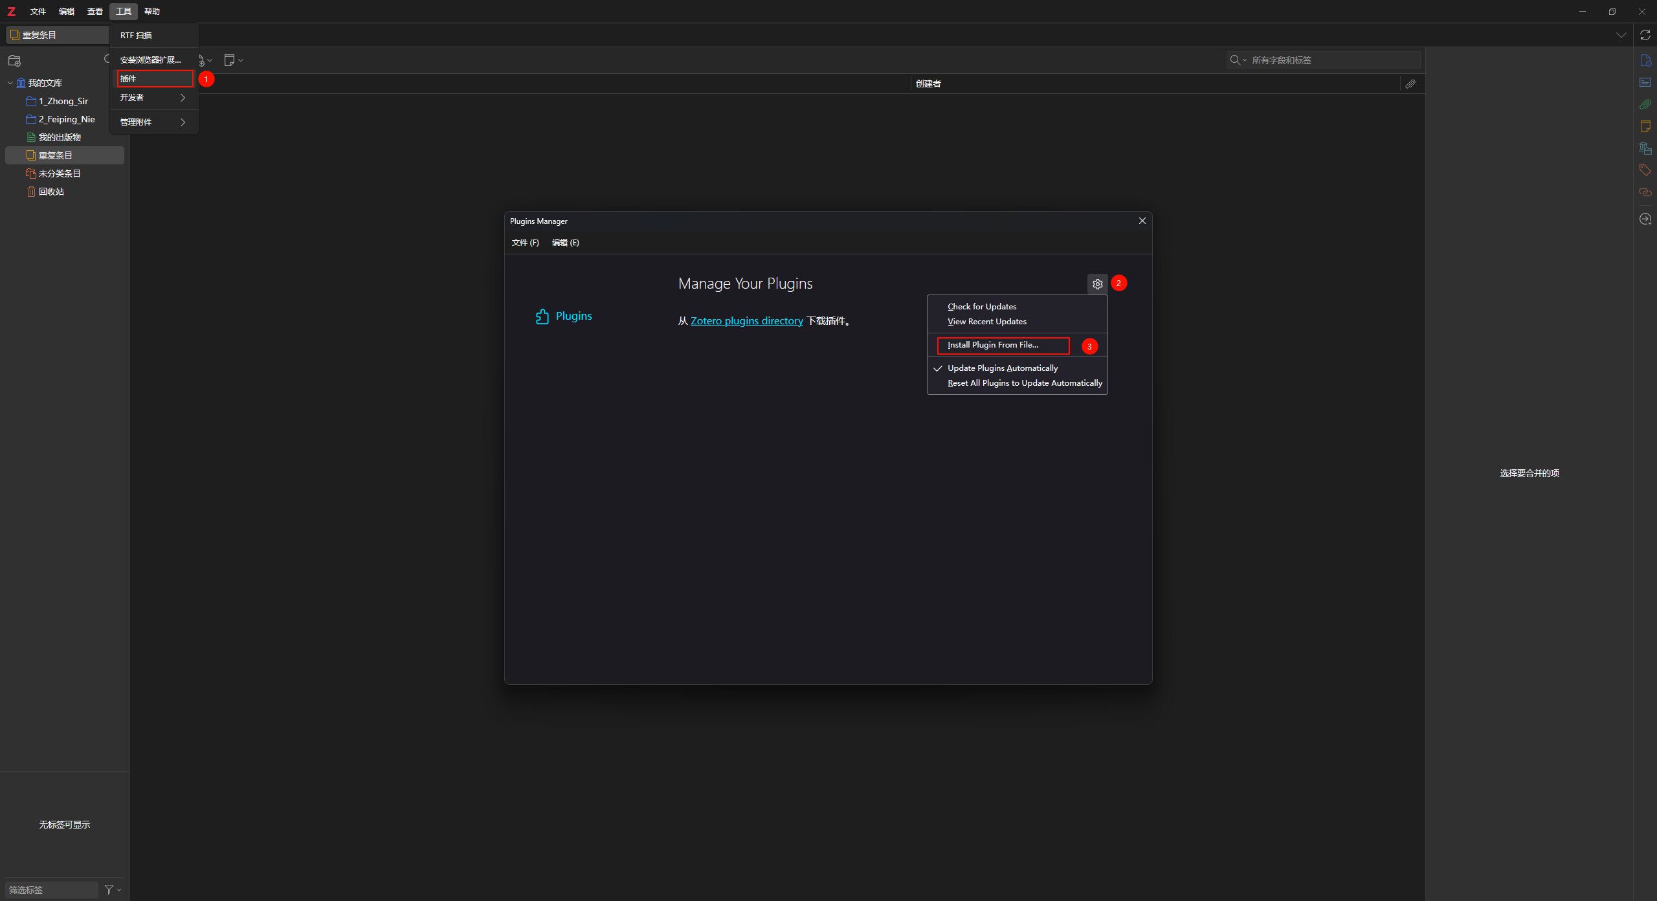Click the New Collection folder icon
The width and height of the screenshot is (1657, 901).
(x=14, y=60)
